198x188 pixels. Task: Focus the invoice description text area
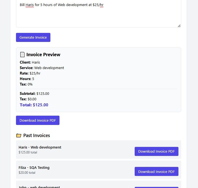tap(98, 15)
